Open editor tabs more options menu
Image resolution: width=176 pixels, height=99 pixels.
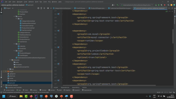(172, 8)
